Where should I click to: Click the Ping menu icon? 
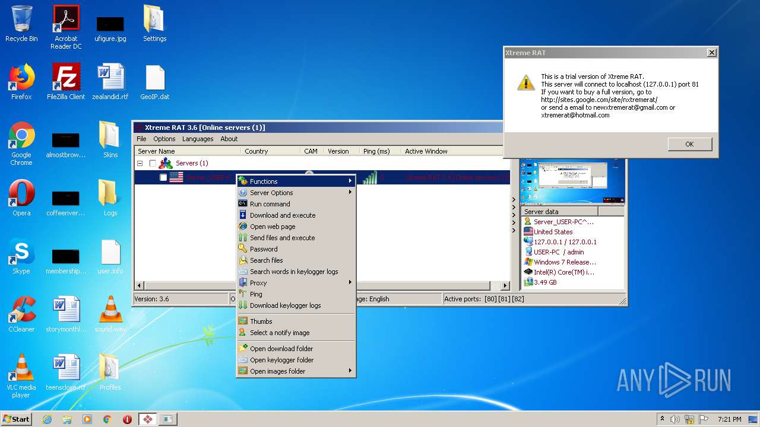click(242, 294)
